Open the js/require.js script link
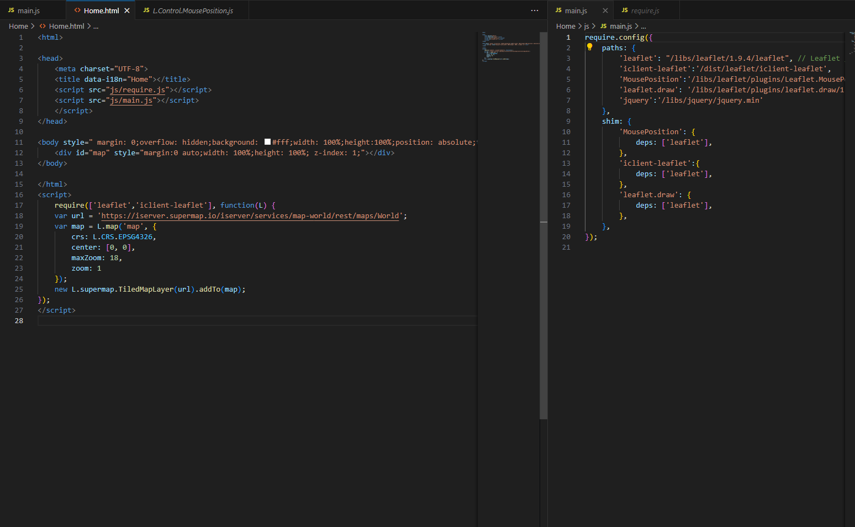855x527 pixels. tap(138, 89)
